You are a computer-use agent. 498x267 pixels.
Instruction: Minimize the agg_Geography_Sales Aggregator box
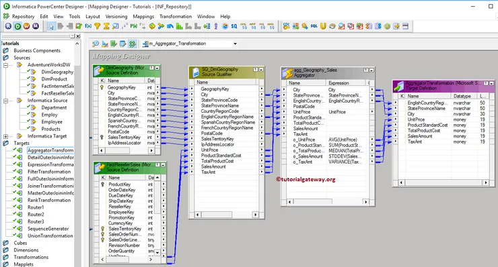pos(371,70)
